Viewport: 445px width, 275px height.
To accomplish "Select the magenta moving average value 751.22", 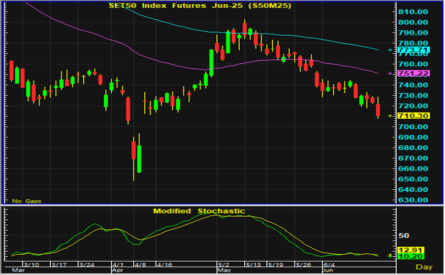I will point(414,74).
